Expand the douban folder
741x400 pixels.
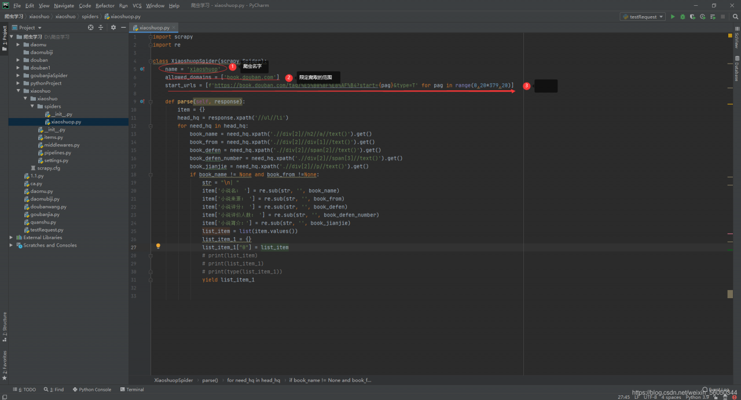pos(19,60)
